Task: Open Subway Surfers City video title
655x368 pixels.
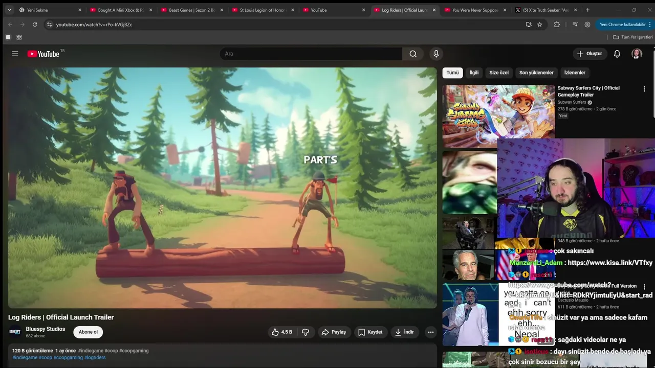Action: tap(588, 91)
